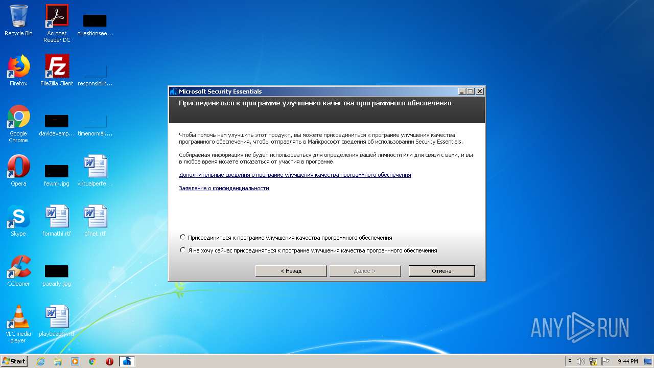Show desktop using taskbar corner button
Image resolution: width=654 pixels, height=368 pixels.
click(648, 361)
